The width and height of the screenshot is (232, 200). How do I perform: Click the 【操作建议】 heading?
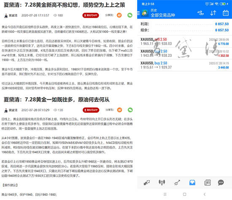(x=10, y=185)
